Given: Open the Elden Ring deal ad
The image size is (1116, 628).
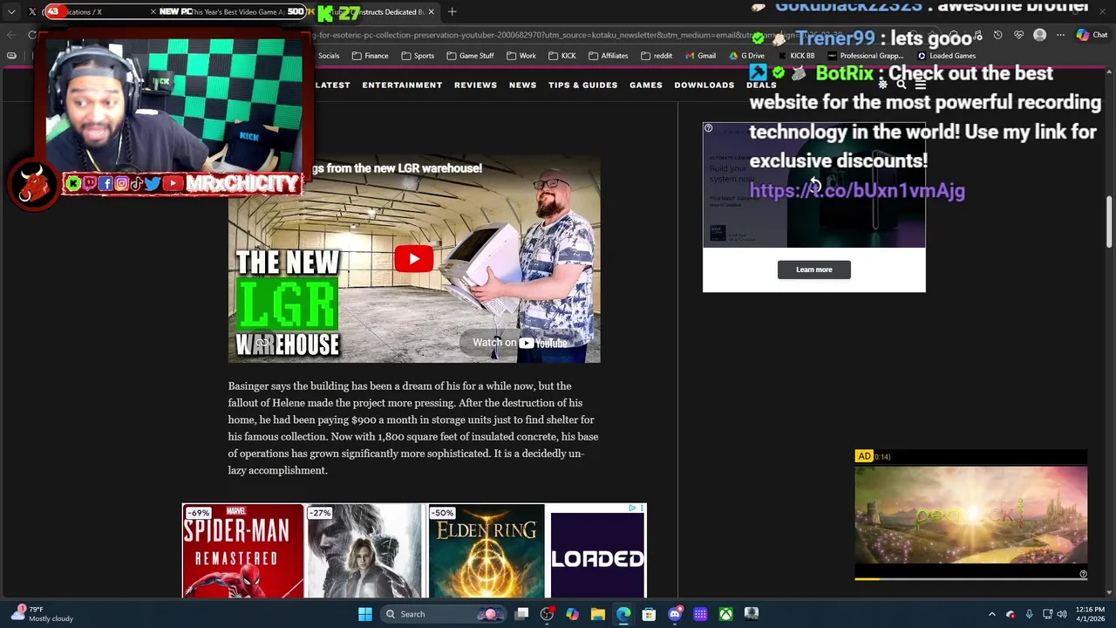Looking at the screenshot, I should click(486, 550).
